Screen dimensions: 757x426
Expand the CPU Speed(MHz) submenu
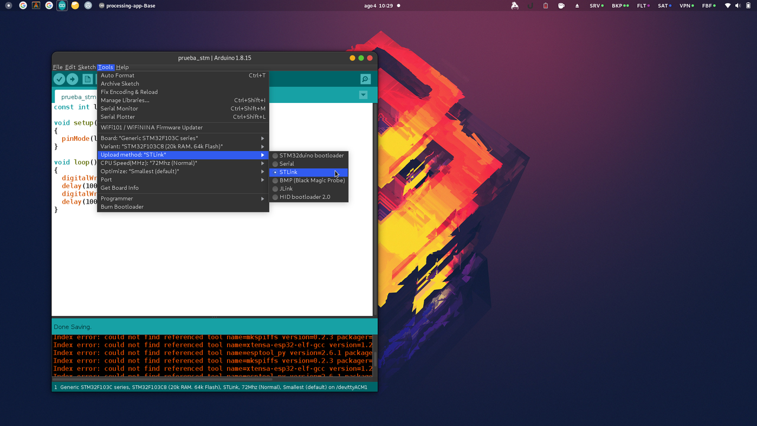pyautogui.click(x=183, y=163)
